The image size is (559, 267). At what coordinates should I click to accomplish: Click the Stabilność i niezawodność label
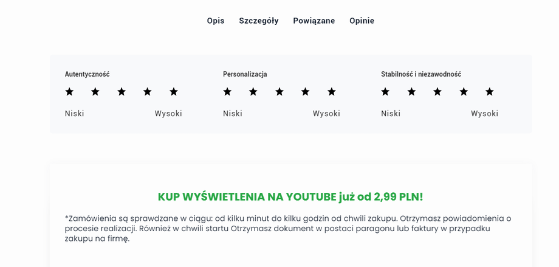point(421,74)
